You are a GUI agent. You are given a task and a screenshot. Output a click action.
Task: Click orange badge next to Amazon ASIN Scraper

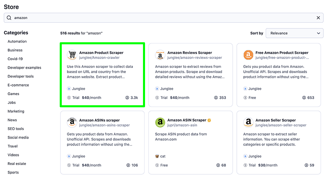tap(209, 120)
